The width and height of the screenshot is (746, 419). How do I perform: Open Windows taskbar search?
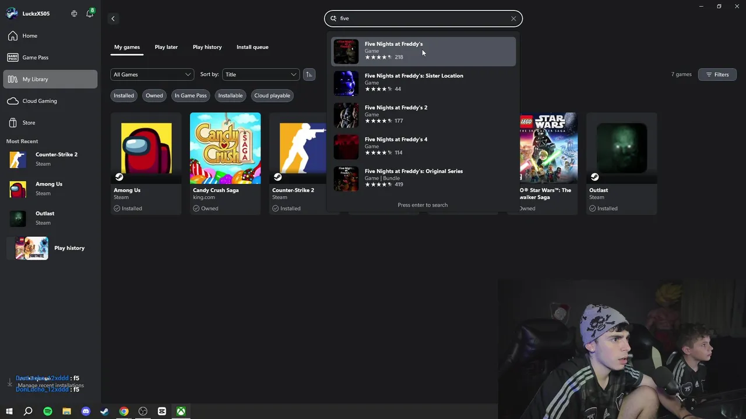(x=28, y=411)
